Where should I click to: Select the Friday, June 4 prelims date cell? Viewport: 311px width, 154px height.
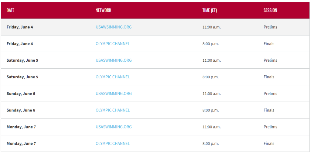pos(20,27)
